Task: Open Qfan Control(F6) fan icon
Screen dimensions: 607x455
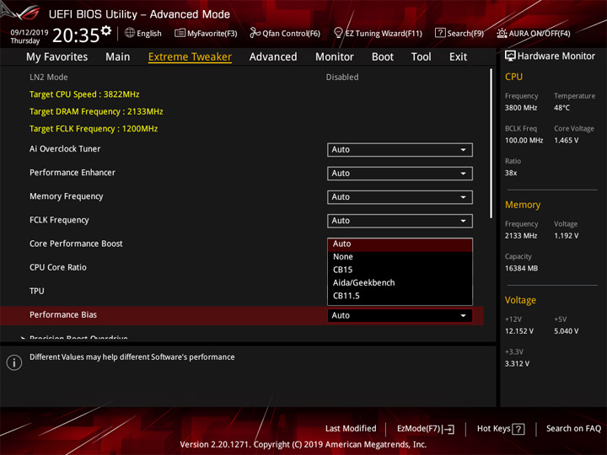Action: coord(255,33)
